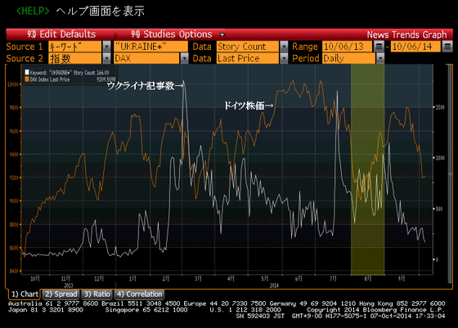Screen dimensions: 458x328
Task: Open the Source 2 type dropdown arrow
Action: point(106,58)
